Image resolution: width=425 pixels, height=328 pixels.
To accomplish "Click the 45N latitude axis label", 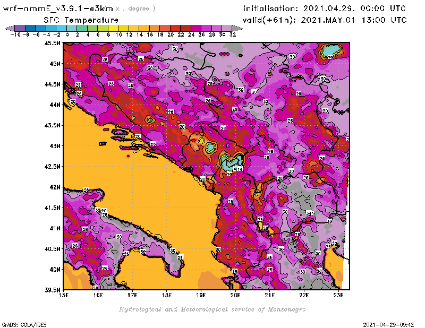I will click(55, 64).
